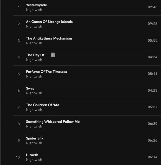Screen dimensions: 161x165
Task: Click the Hiraeth song title
Action: (x=32, y=155)
